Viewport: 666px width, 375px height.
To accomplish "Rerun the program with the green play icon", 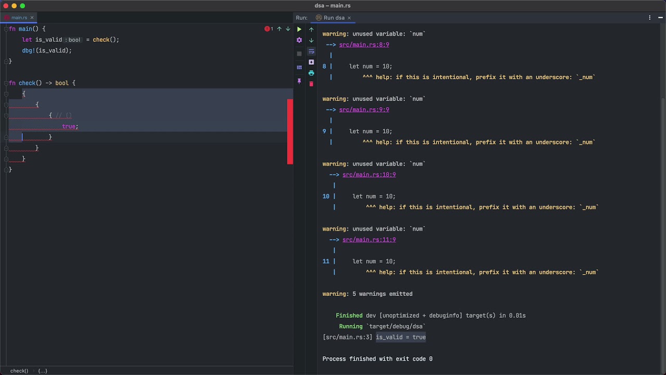I will (x=299, y=29).
